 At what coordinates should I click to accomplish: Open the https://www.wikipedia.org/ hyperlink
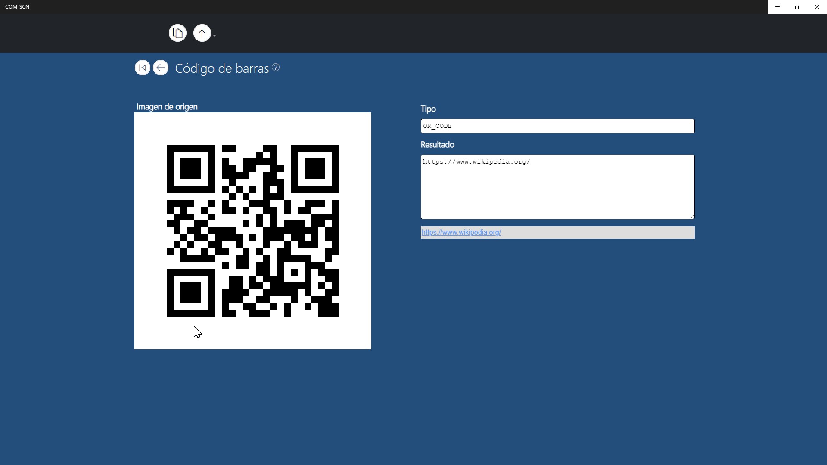point(461,232)
